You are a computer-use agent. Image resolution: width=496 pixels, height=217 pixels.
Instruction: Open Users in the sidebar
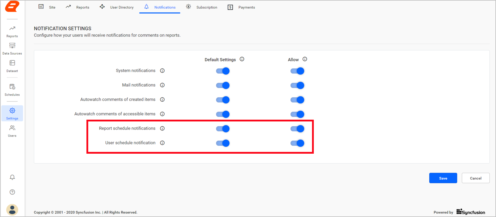click(x=12, y=131)
